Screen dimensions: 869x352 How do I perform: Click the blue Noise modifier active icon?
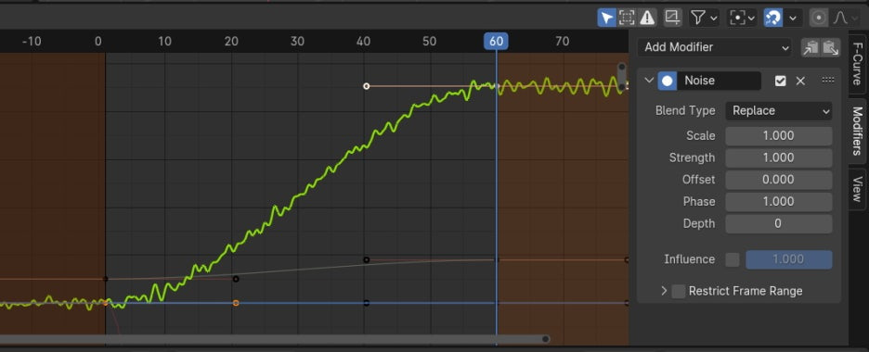[668, 81]
